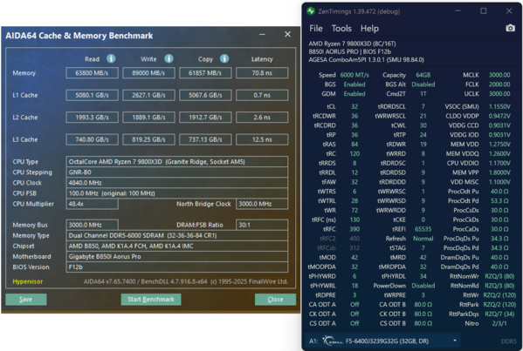Click L2 Cache Latency 2.6 ns

coord(262,118)
